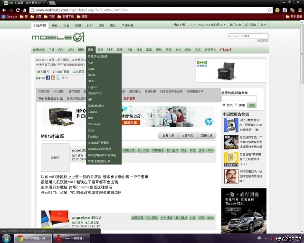Open the 電腦 category menu

coord(100,50)
